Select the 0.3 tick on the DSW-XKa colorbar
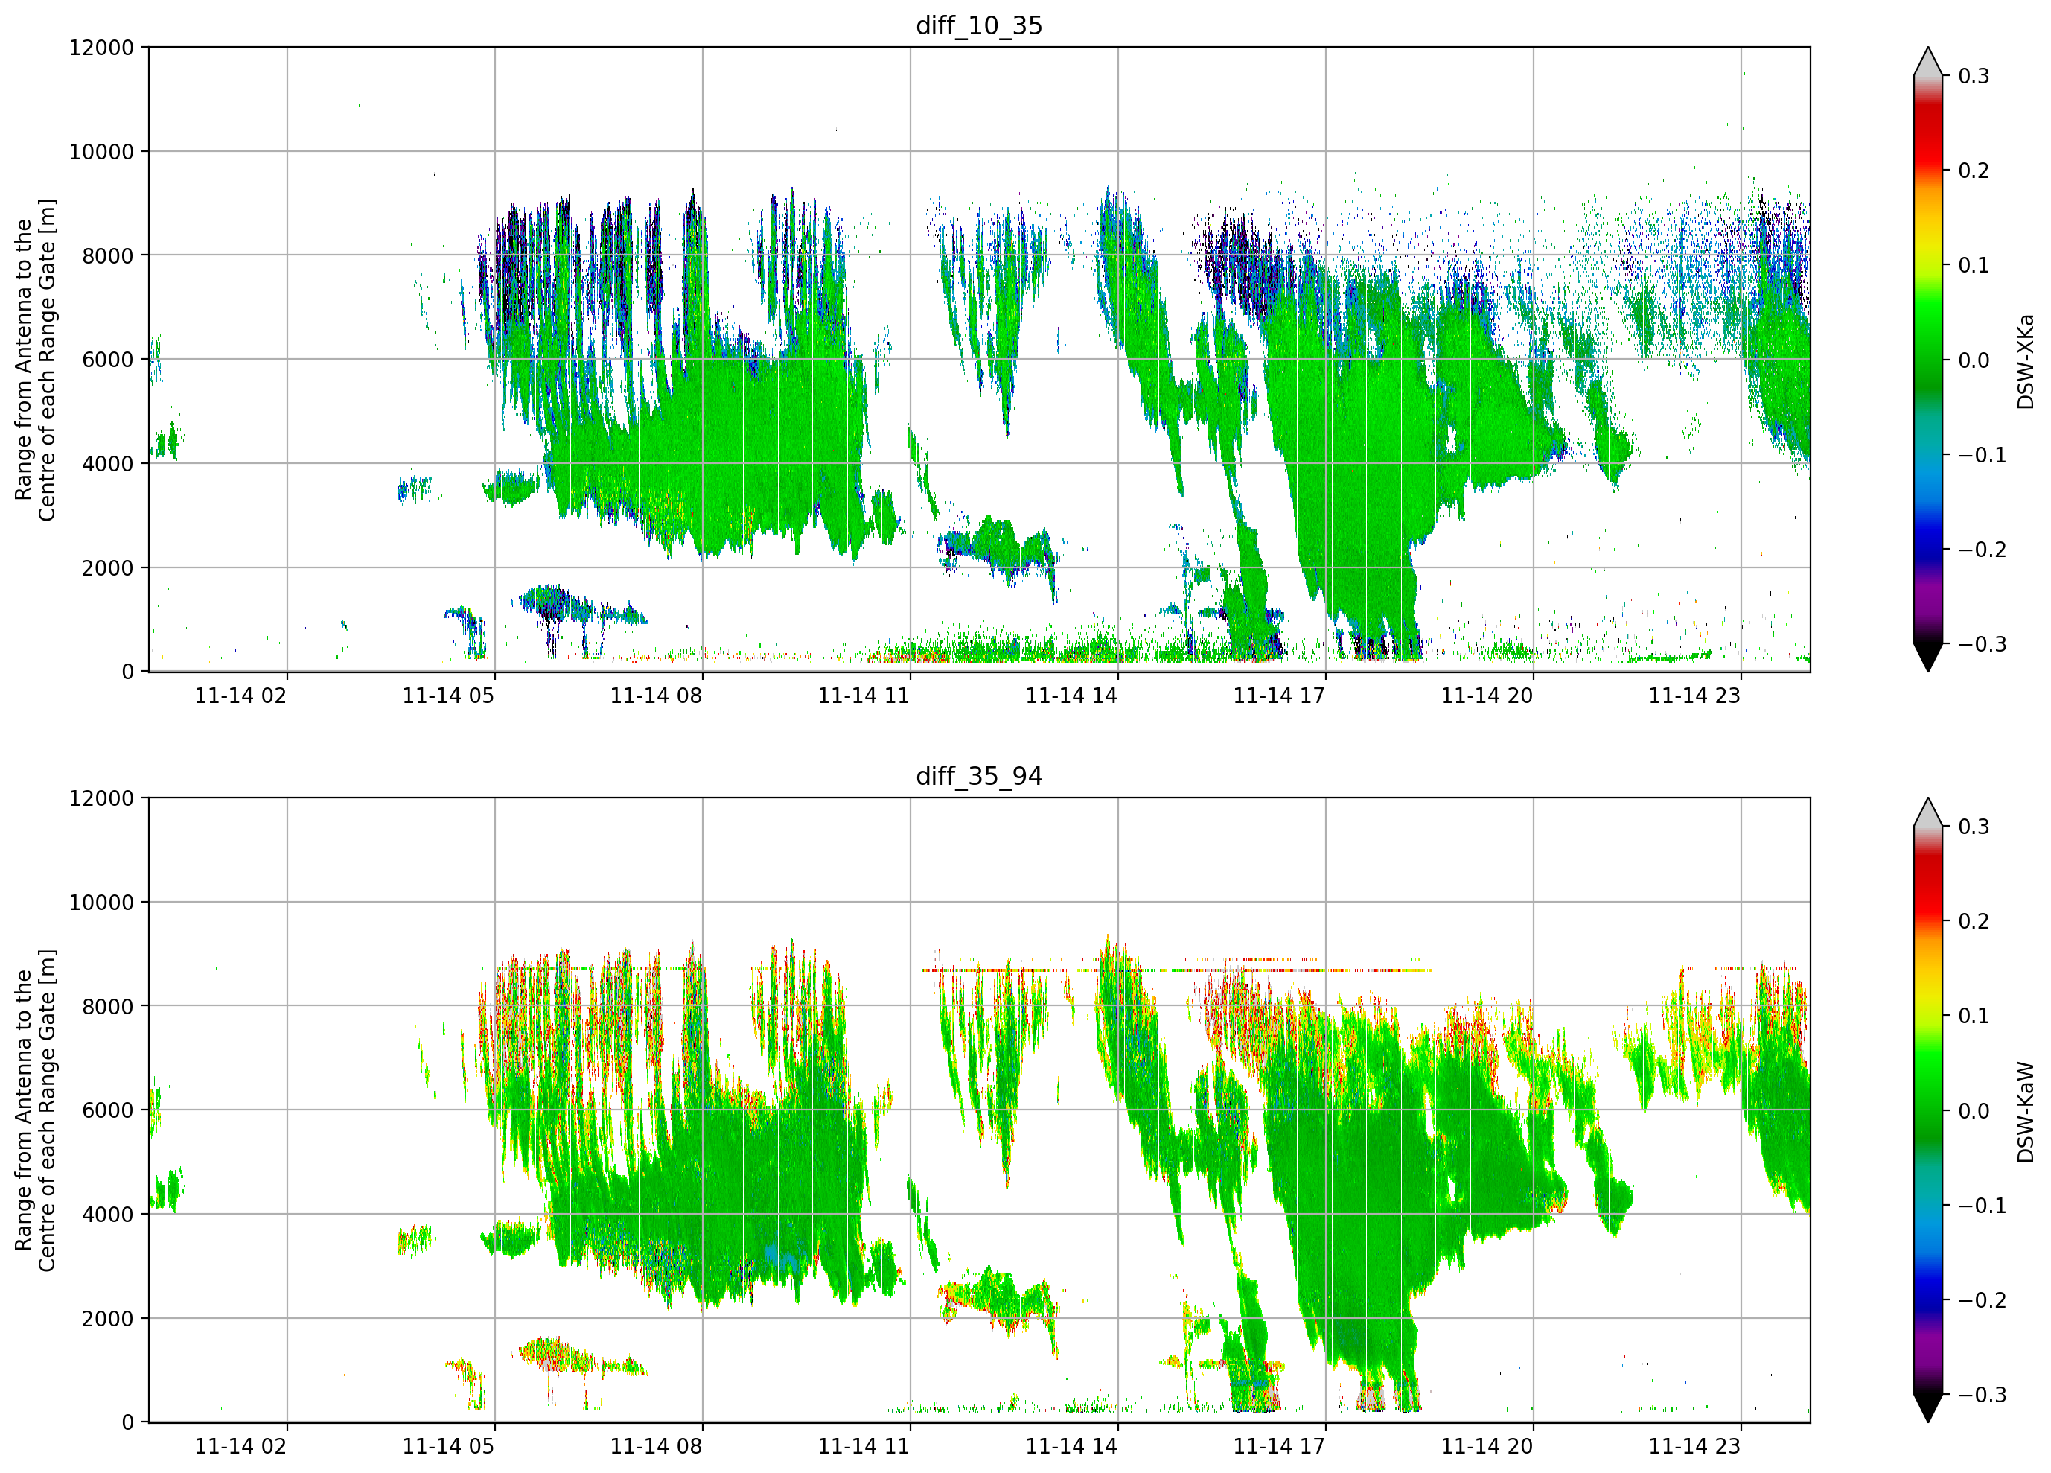Viewport: 2051px width, 1473px height. (x=1974, y=76)
